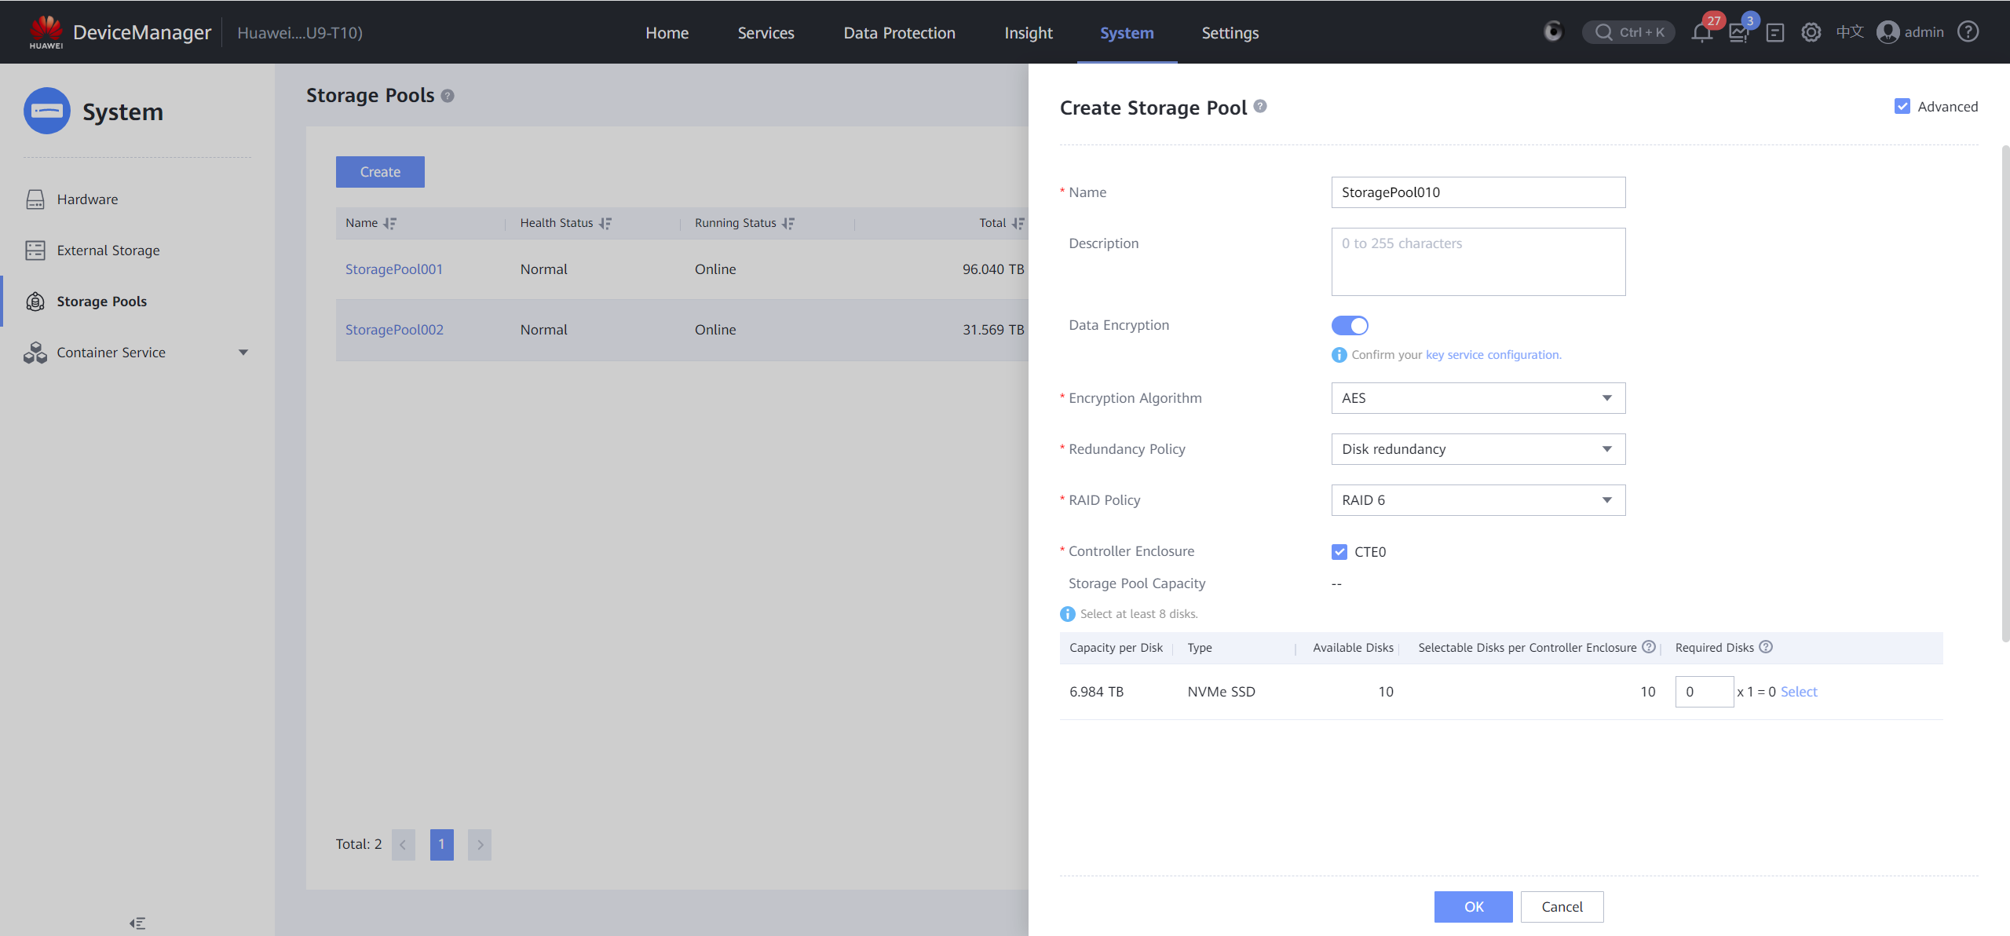2010x936 pixels.
Task: Click help icon beside Create Storage Pool
Action: (1260, 107)
